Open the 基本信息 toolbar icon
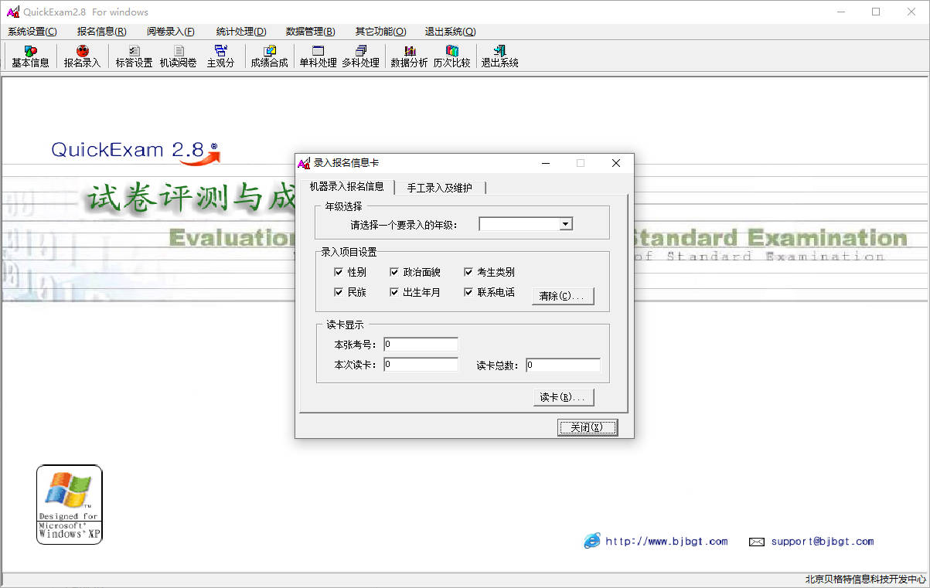The width and height of the screenshot is (930, 588). click(x=30, y=56)
